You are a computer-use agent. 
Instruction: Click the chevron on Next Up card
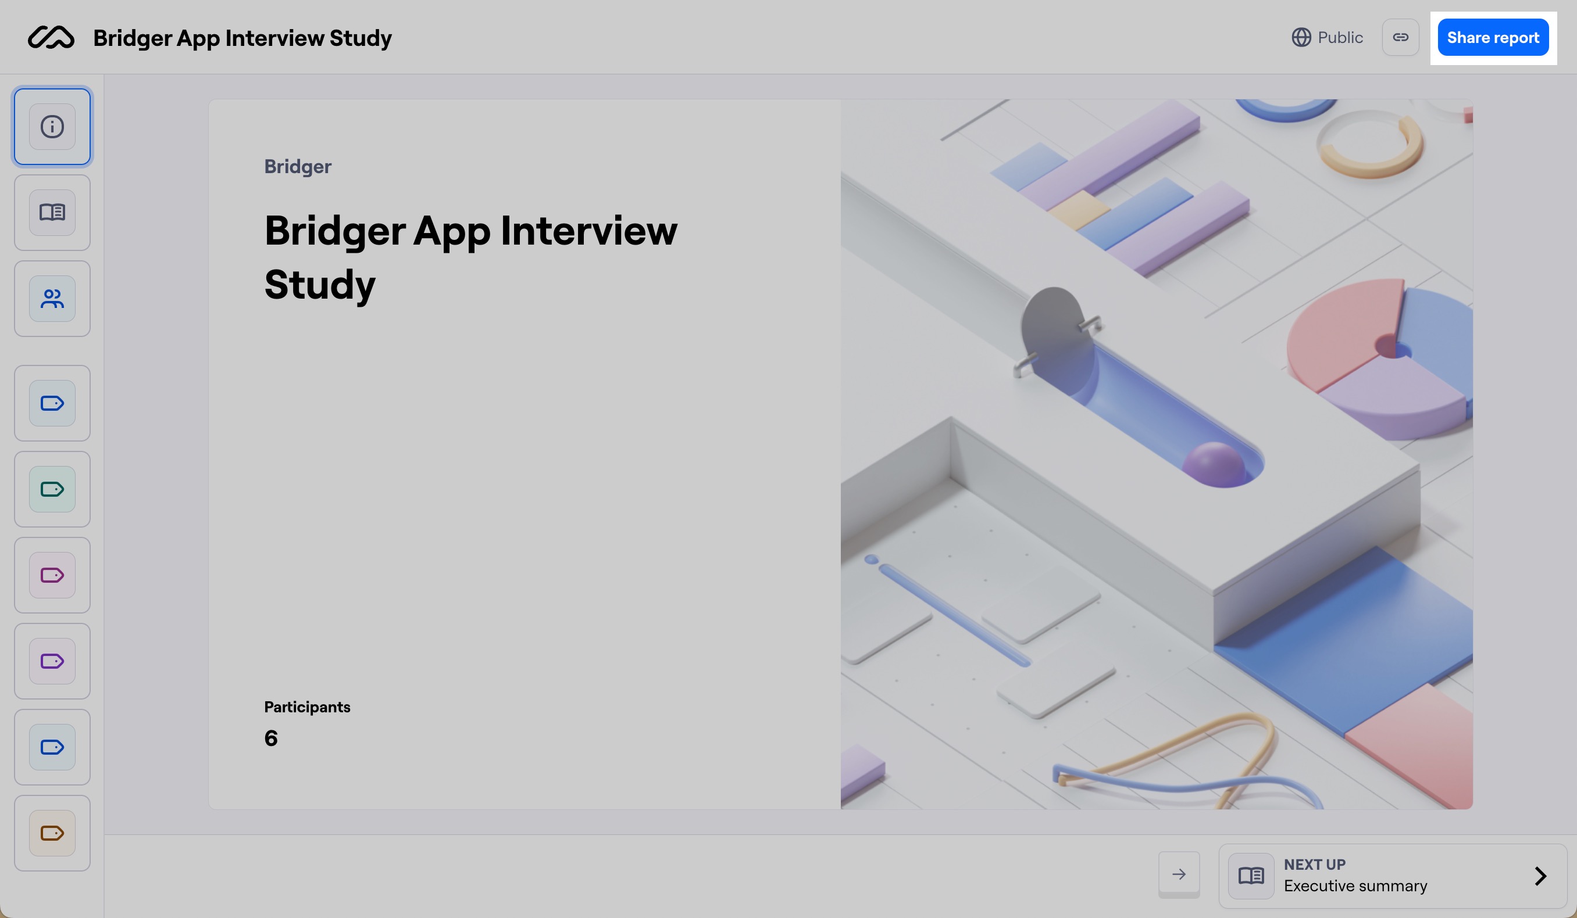pos(1540,876)
